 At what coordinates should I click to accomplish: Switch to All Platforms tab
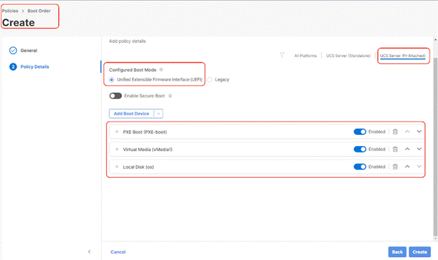(305, 56)
